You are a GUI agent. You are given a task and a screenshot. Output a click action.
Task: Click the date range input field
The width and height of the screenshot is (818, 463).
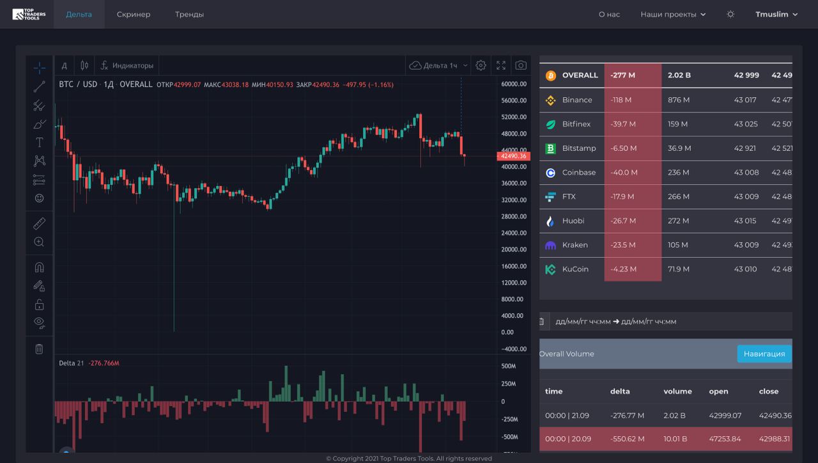click(x=671, y=322)
